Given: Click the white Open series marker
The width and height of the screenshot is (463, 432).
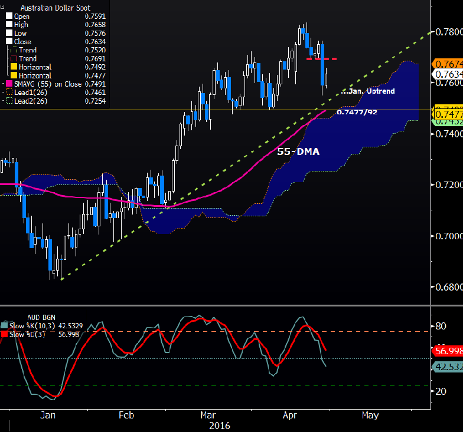Looking at the screenshot, I should coord(9,17).
